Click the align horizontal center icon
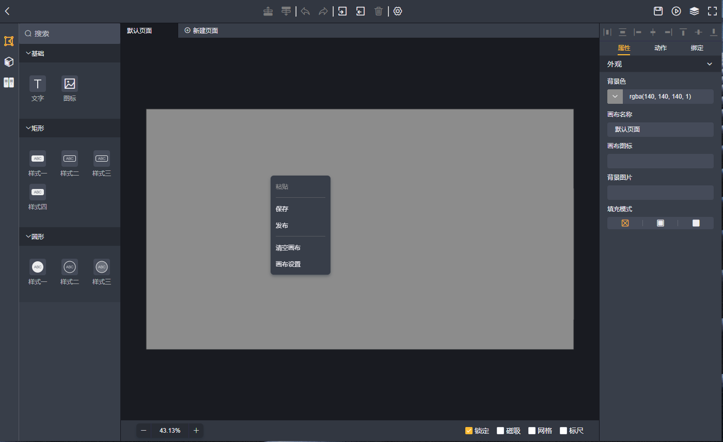723x442 pixels. tap(653, 32)
